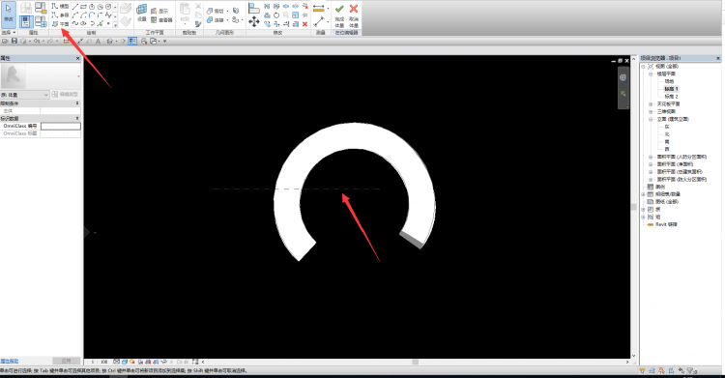Select the Move tool with four arrows
The image size is (725, 378).
254,21
